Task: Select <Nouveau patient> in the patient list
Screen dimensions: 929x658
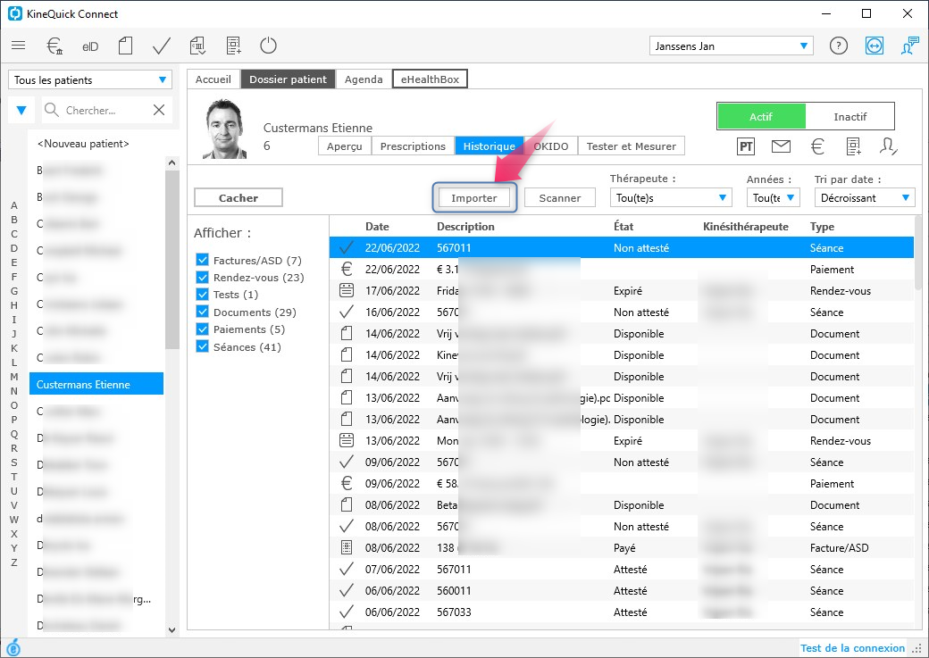Action: [83, 144]
